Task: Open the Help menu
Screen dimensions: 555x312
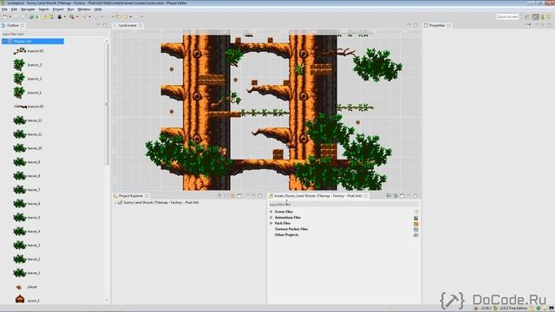Action: click(98, 10)
